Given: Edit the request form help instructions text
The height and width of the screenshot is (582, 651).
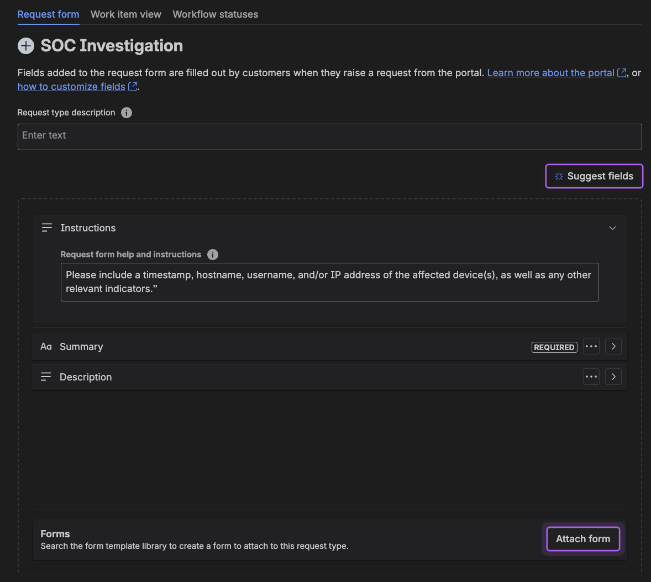Looking at the screenshot, I should tap(329, 282).
